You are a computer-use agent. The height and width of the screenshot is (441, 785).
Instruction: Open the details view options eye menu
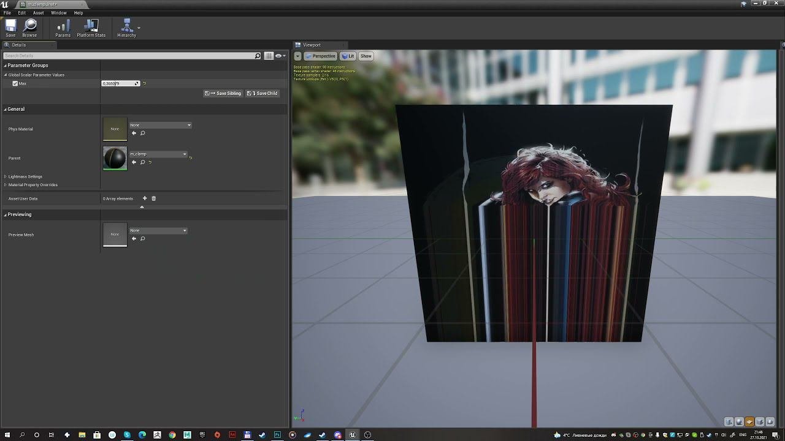pos(279,56)
